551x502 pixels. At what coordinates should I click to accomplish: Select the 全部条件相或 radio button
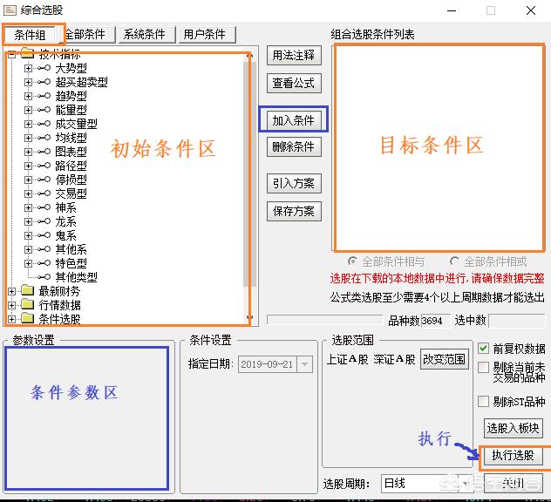[x=454, y=261]
